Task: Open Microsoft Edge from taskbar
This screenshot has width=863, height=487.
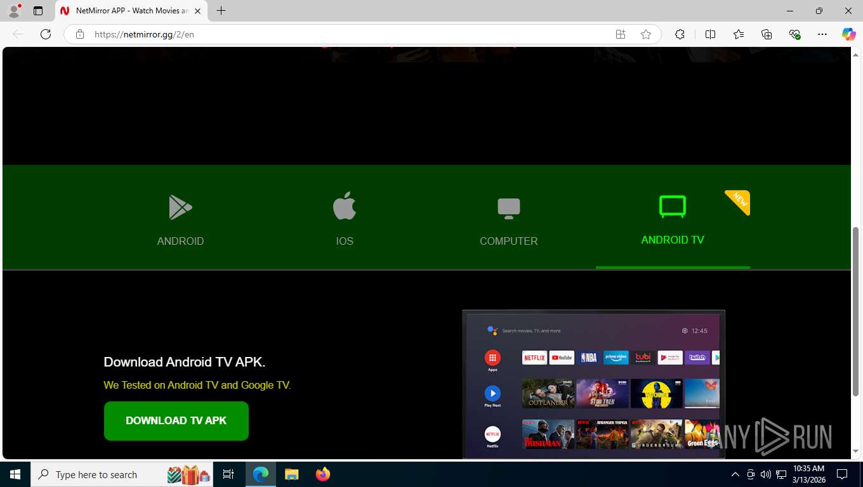Action: tap(261, 474)
